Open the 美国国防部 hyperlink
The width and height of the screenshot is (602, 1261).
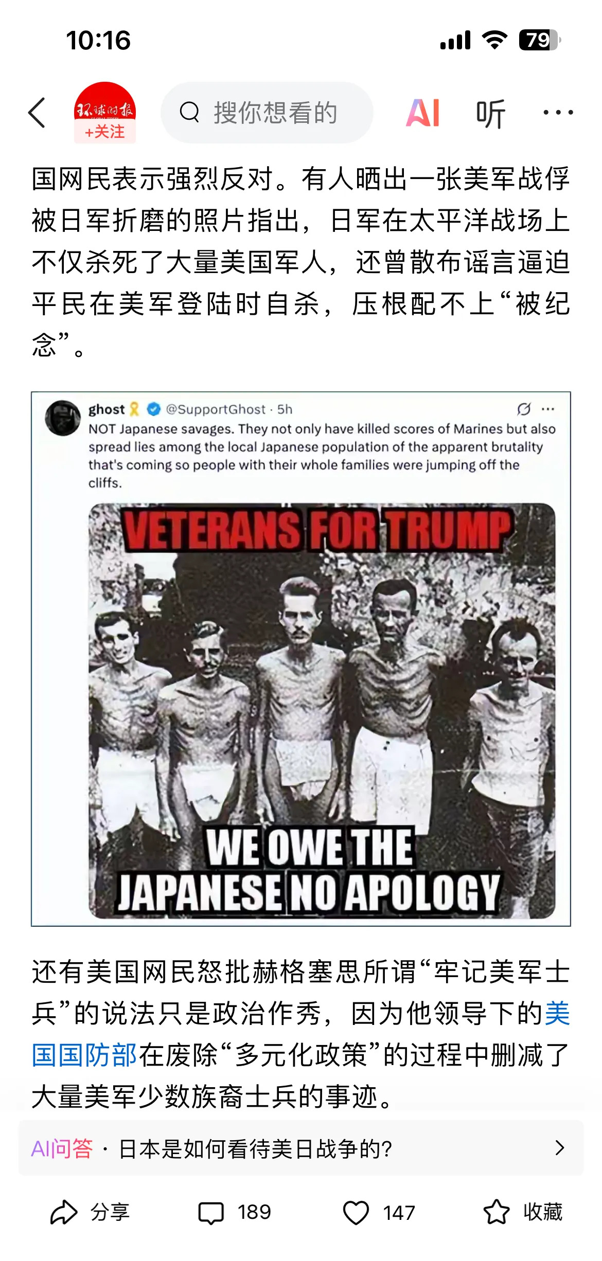coord(301,1034)
